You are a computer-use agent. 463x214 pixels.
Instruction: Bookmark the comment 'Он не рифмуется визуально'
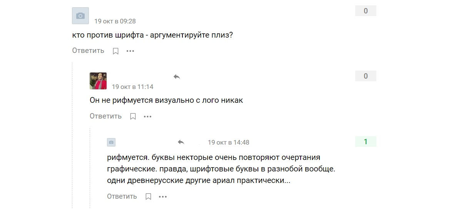coord(133,116)
